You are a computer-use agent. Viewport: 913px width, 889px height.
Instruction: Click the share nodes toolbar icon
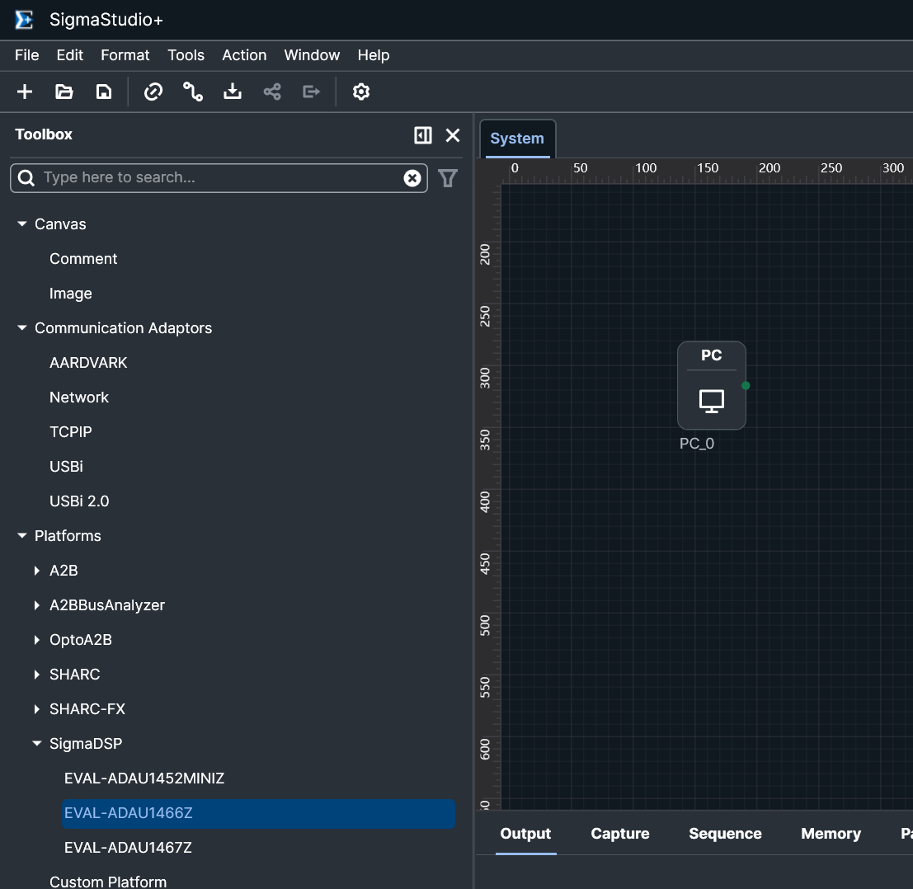point(272,92)
